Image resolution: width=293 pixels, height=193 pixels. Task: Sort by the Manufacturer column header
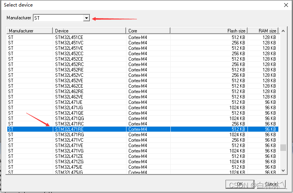[x=30, y=30]
